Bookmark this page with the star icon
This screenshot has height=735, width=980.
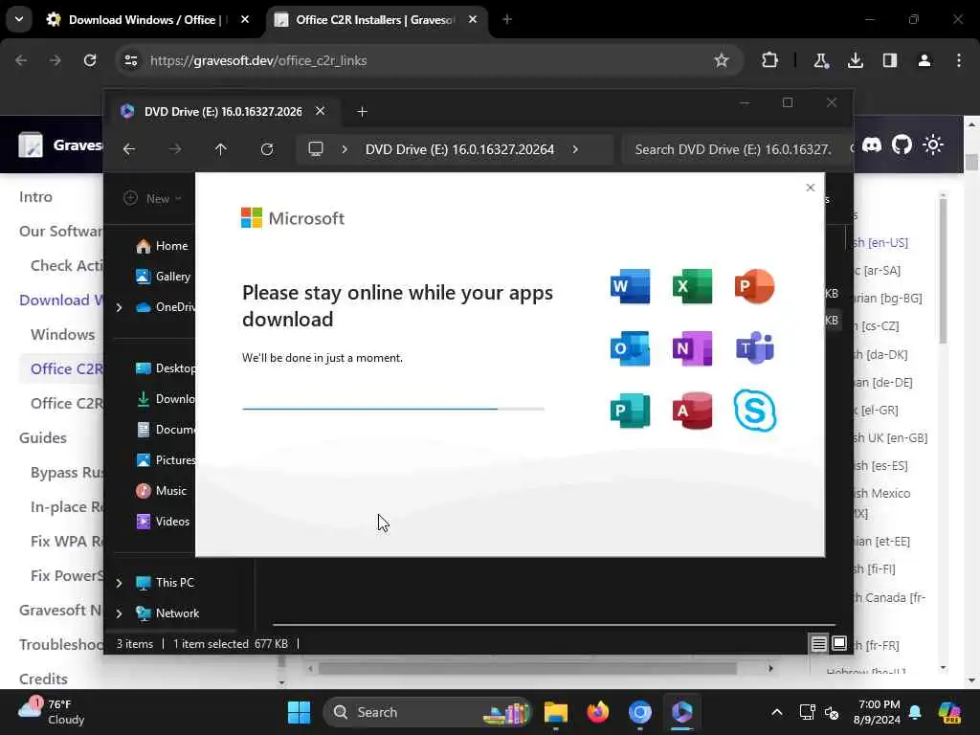click(722, 60)
